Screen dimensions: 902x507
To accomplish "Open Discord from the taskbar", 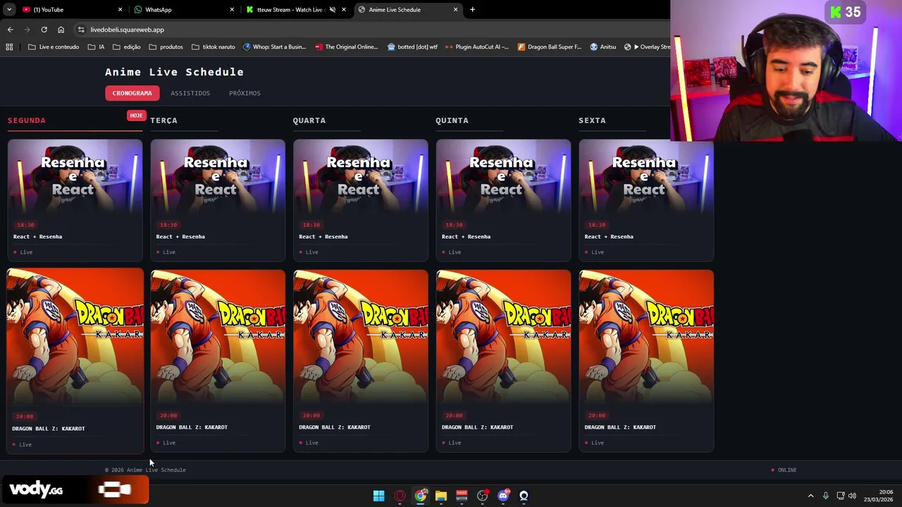I will click(503, 496).
